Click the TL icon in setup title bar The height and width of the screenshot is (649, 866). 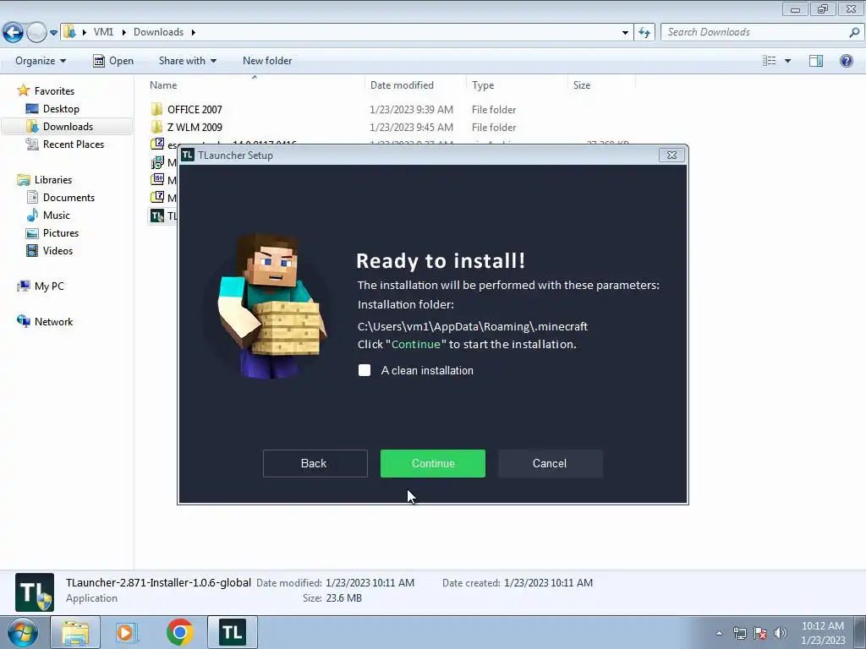point(188,155)
